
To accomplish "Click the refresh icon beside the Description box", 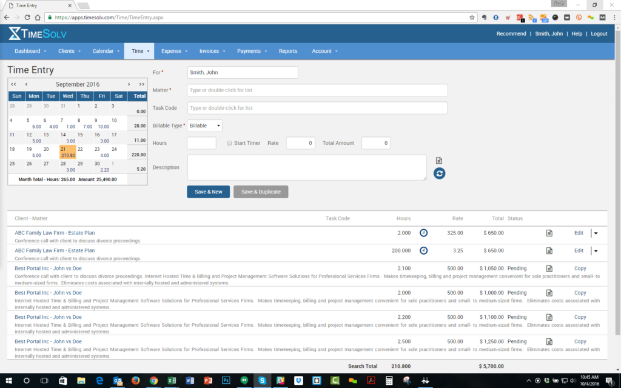I will coord(439,173).
